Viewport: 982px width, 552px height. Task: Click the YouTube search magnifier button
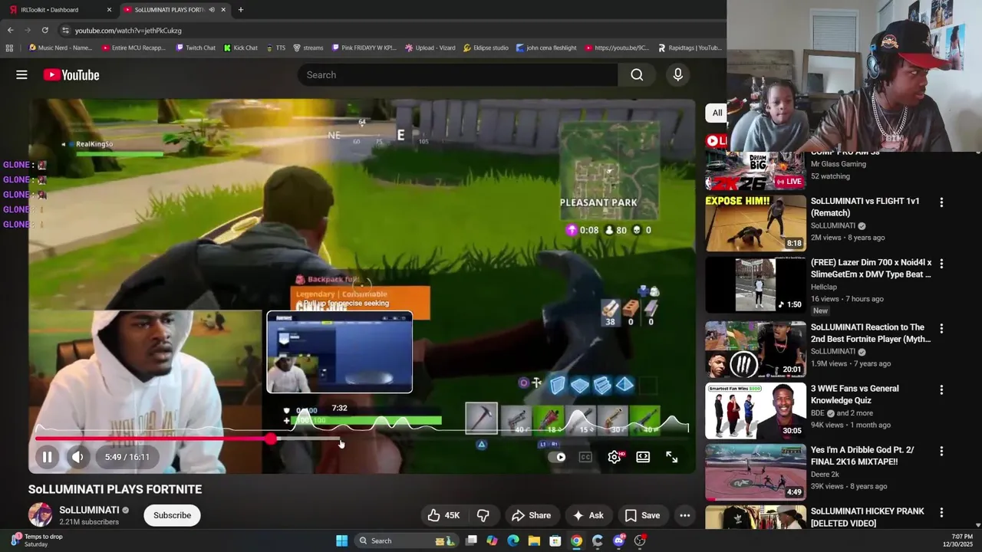tap(637, 74)
